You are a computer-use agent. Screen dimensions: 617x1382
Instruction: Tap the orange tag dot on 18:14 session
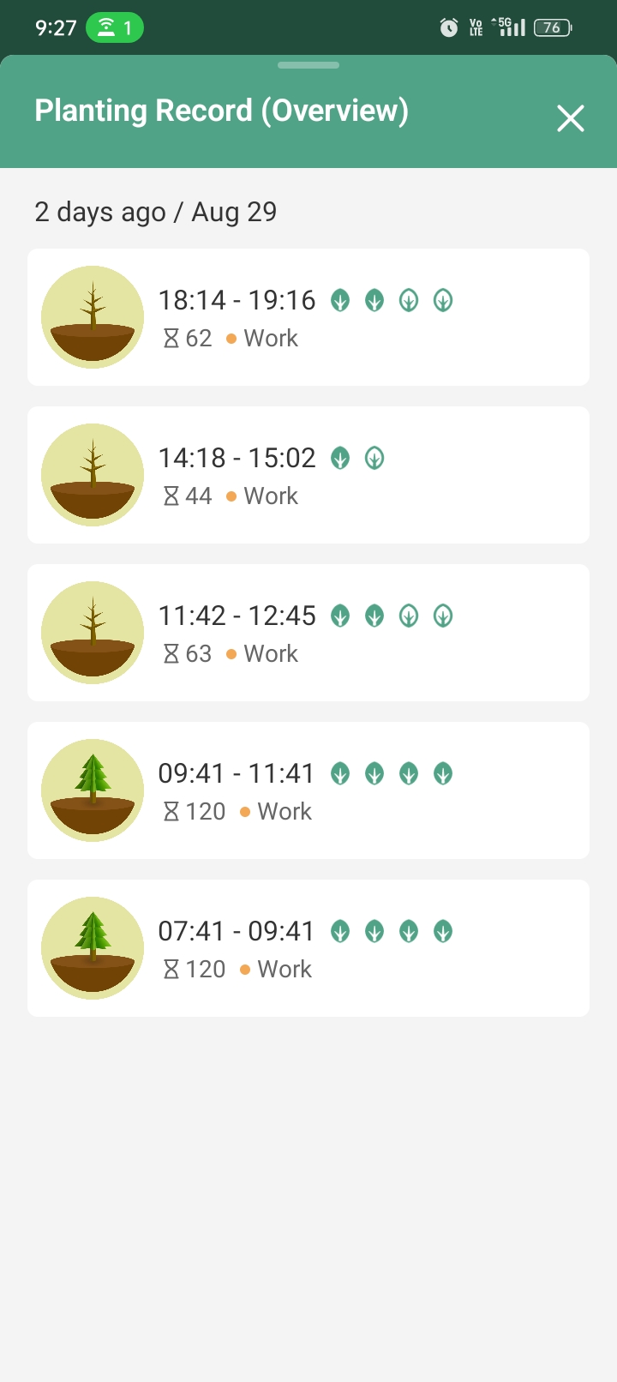231,339
